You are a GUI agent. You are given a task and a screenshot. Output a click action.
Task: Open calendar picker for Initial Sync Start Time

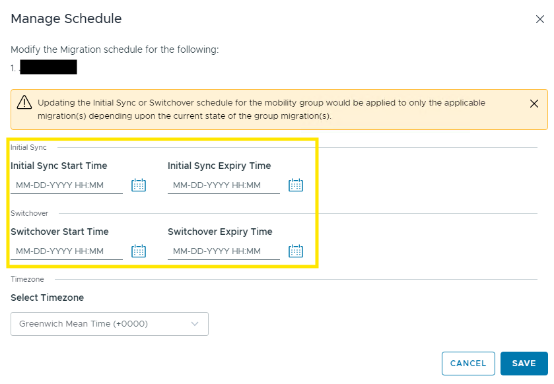139,185
